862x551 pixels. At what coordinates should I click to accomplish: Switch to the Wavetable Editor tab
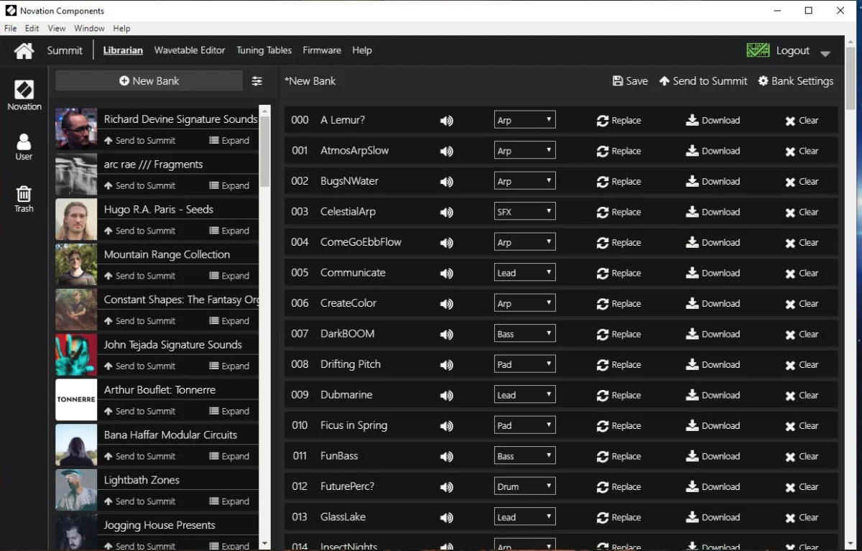pyautogui.click(x=190, y=50)
